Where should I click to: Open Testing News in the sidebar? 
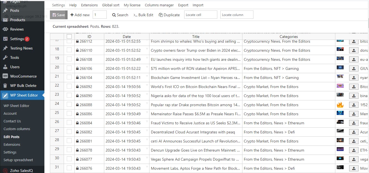[x=21, y=48]
